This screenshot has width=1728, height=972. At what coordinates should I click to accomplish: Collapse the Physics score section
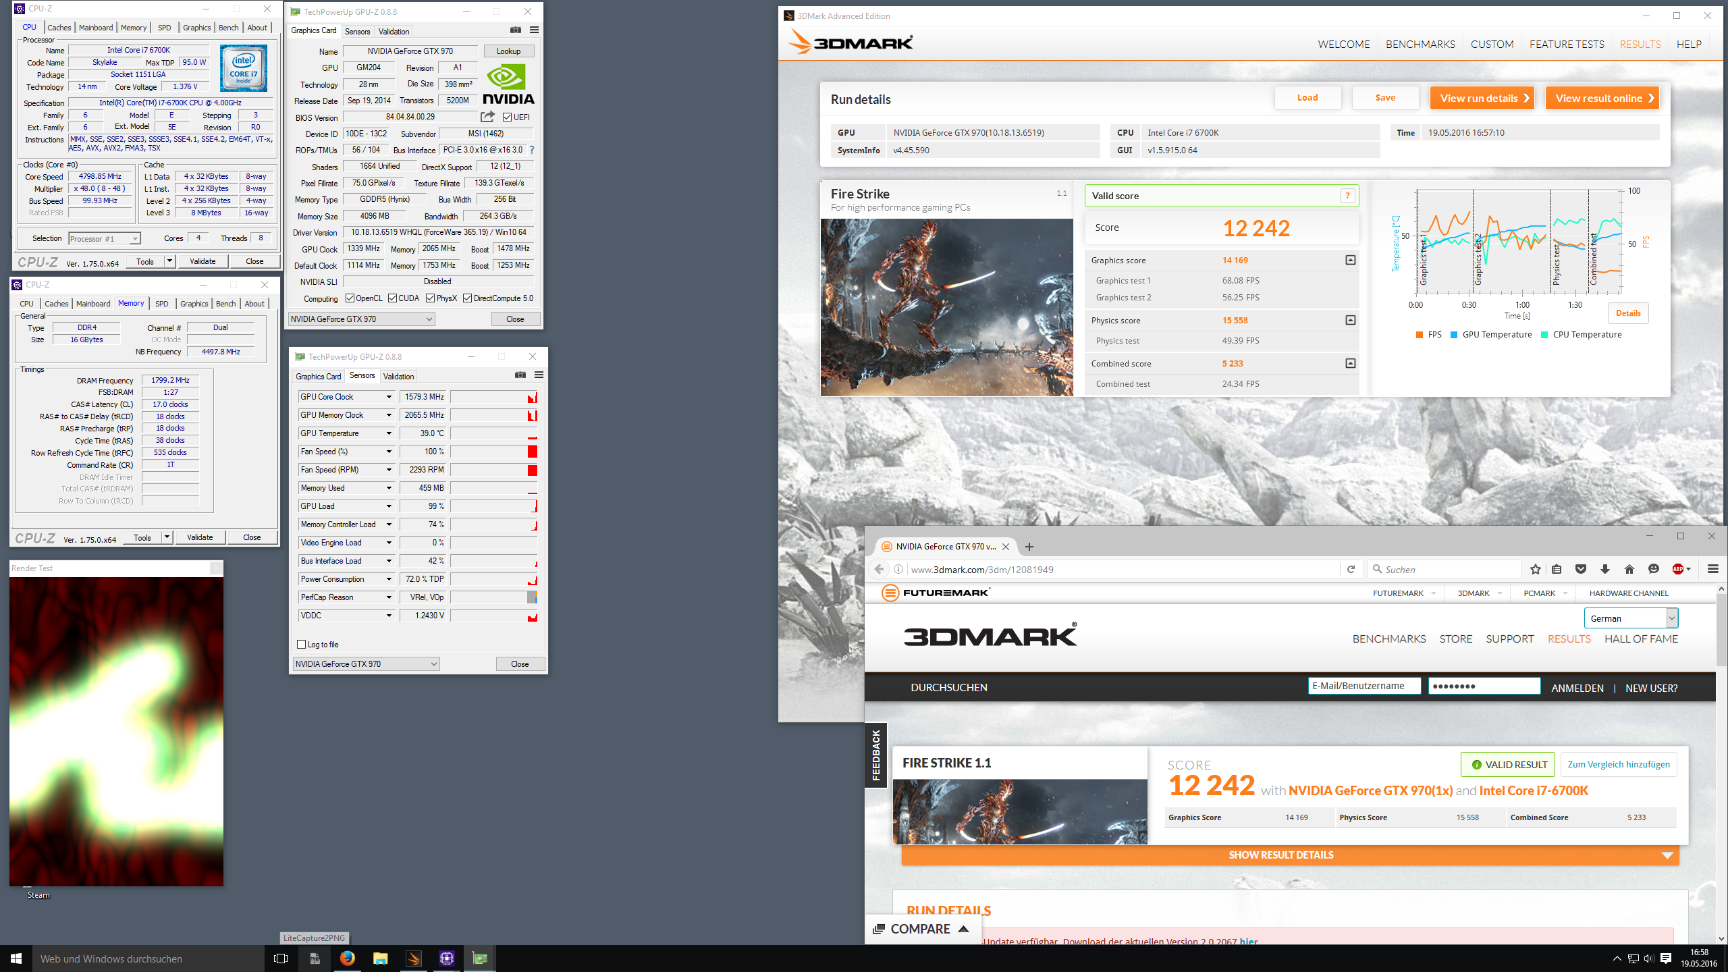pos(1350,320)
